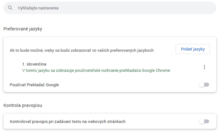Enable the Používať Prekladač Google toggle
This screenshot has width=221, height=132.
(x=204, y=85)
